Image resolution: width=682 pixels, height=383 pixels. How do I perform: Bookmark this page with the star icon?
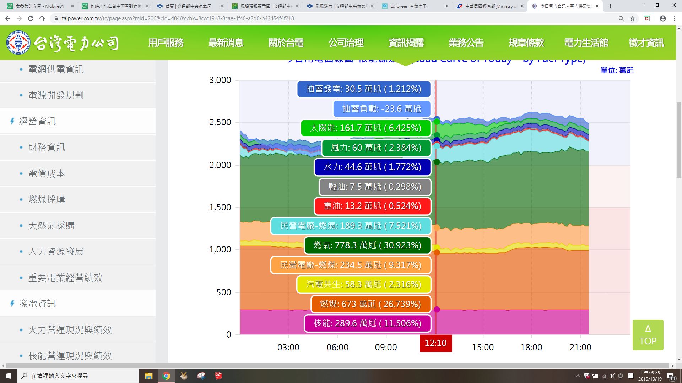coord(633,18)
